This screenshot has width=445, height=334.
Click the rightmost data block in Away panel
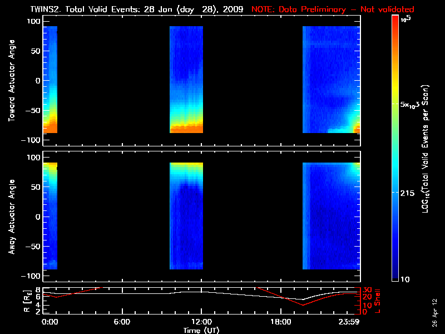coord(331,216)
